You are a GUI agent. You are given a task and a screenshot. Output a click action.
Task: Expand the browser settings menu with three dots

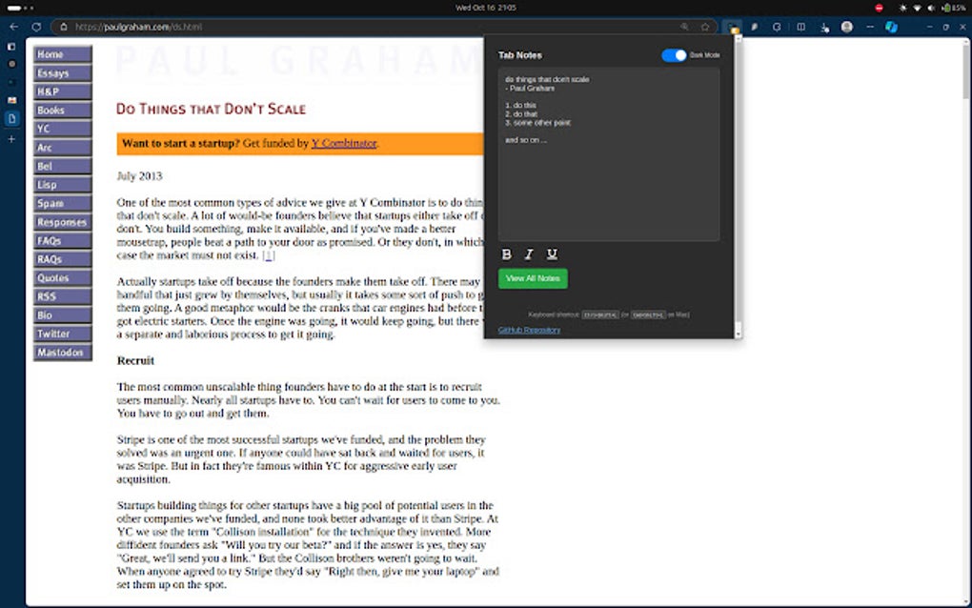pyautogui.click(x=870, y=27)
